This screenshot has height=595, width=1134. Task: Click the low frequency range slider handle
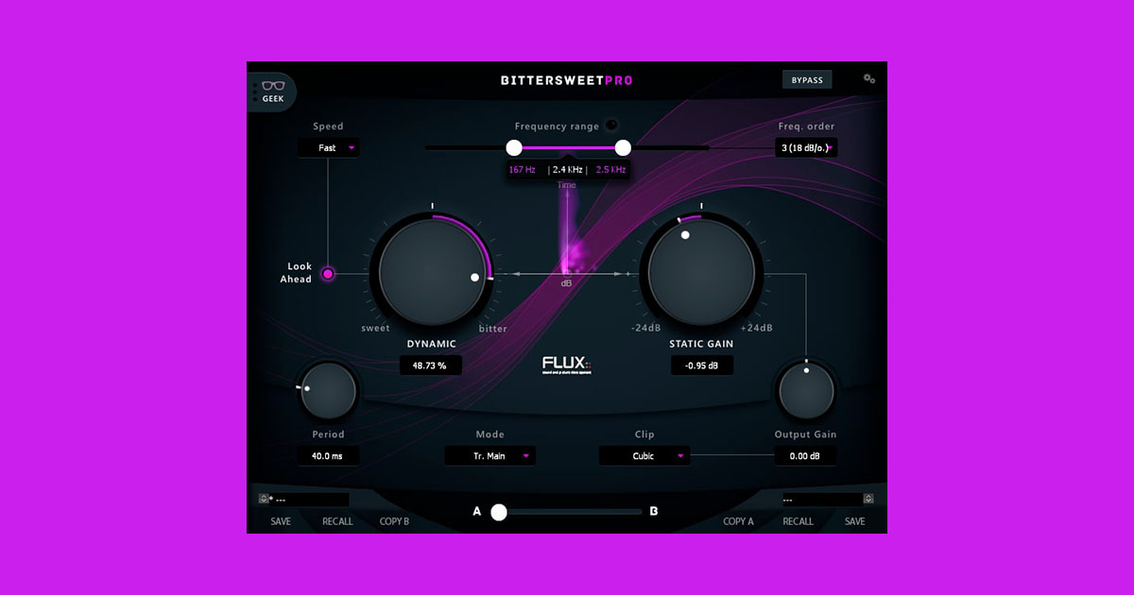[514, 147]
